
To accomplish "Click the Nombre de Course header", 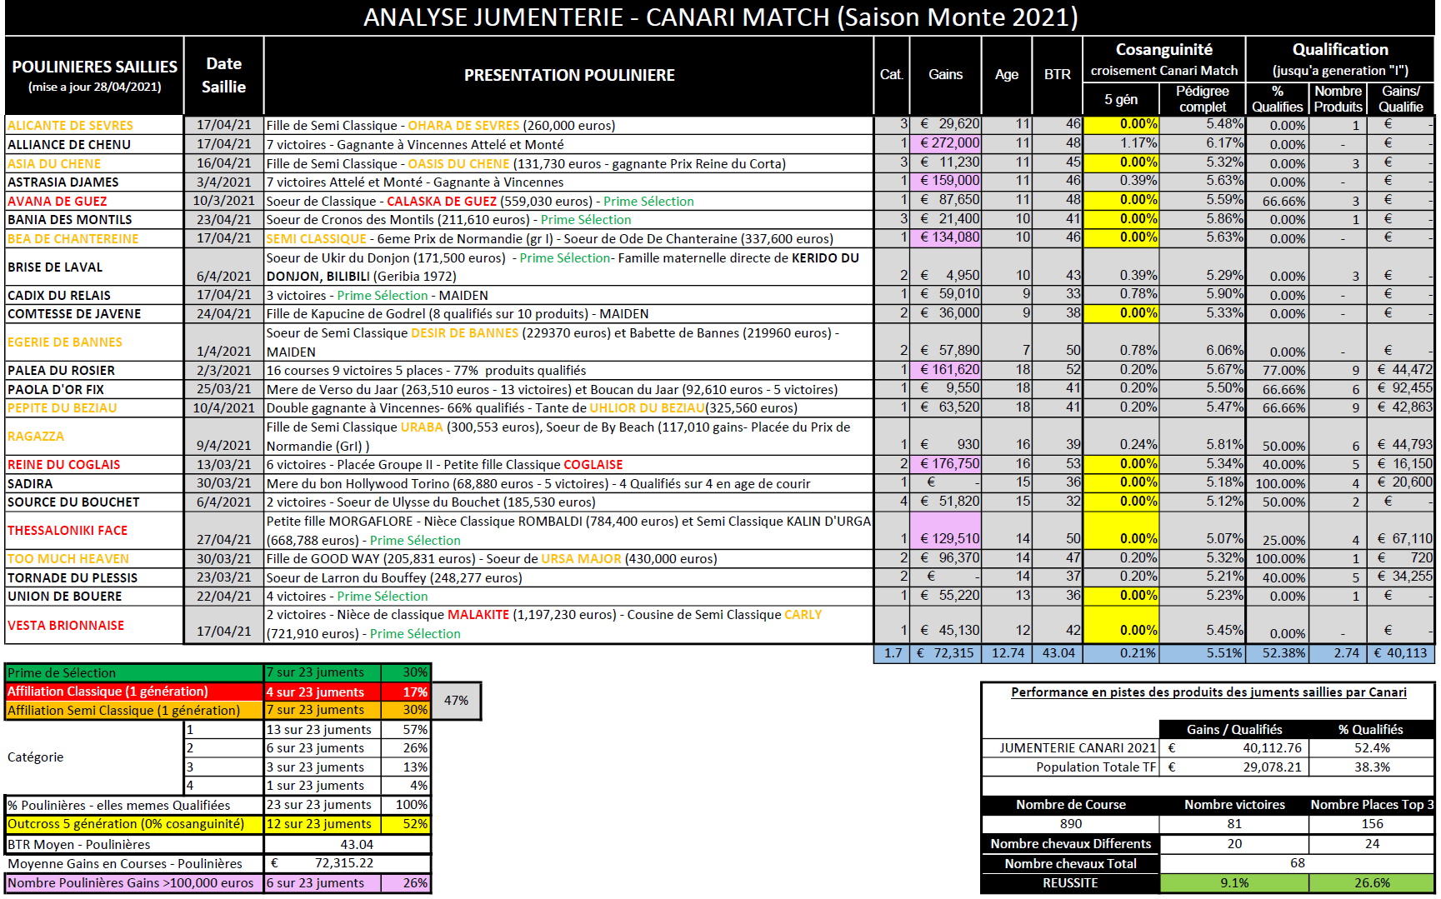I will coord(1070,805).
